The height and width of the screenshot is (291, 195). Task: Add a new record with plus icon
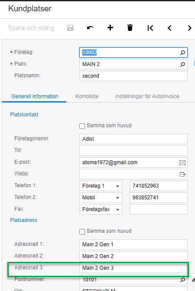[110, 28]
